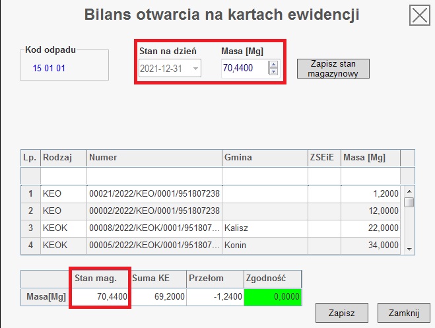Increase Masa value with the up arrow

(x=274, y=64)
